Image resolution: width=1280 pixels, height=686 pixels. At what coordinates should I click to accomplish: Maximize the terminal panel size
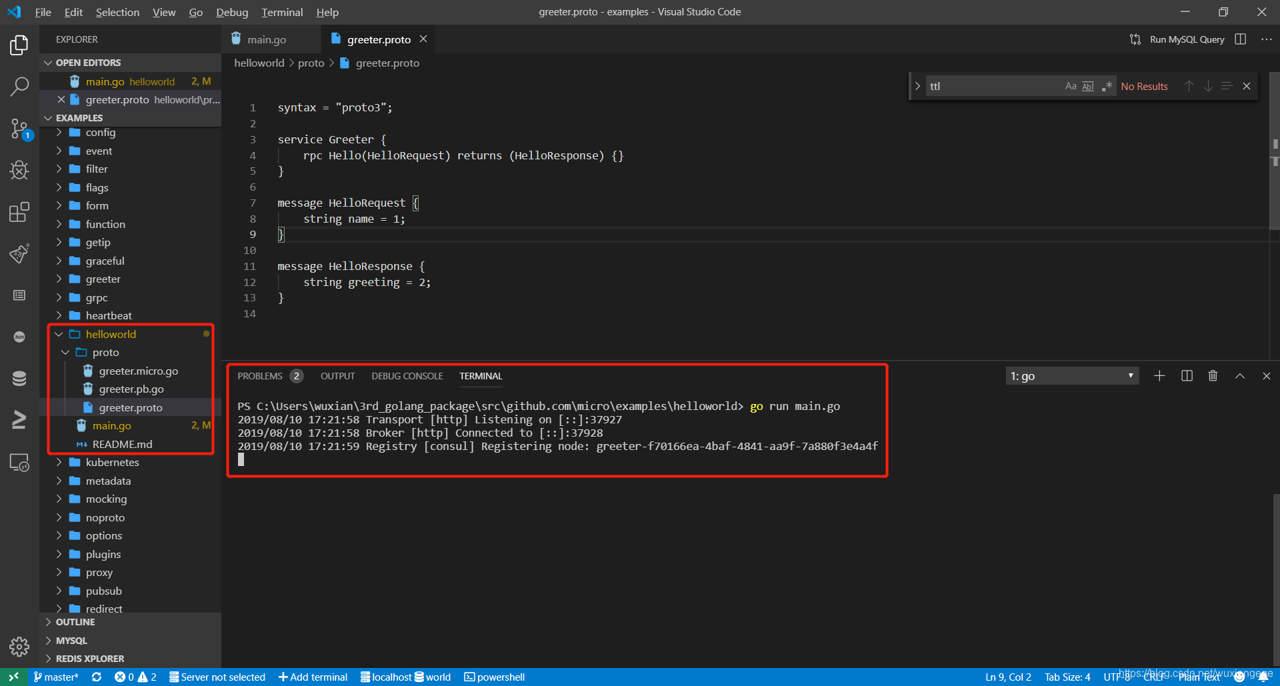point(1240,376)
